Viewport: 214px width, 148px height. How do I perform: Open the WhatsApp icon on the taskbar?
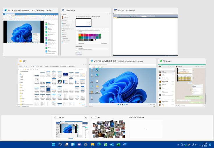coord(105,145)
